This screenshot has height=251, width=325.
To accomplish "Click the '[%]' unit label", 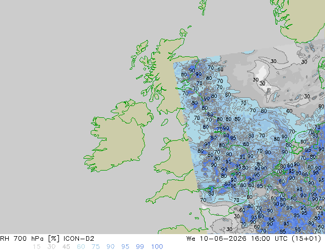I will click(54, 239).
